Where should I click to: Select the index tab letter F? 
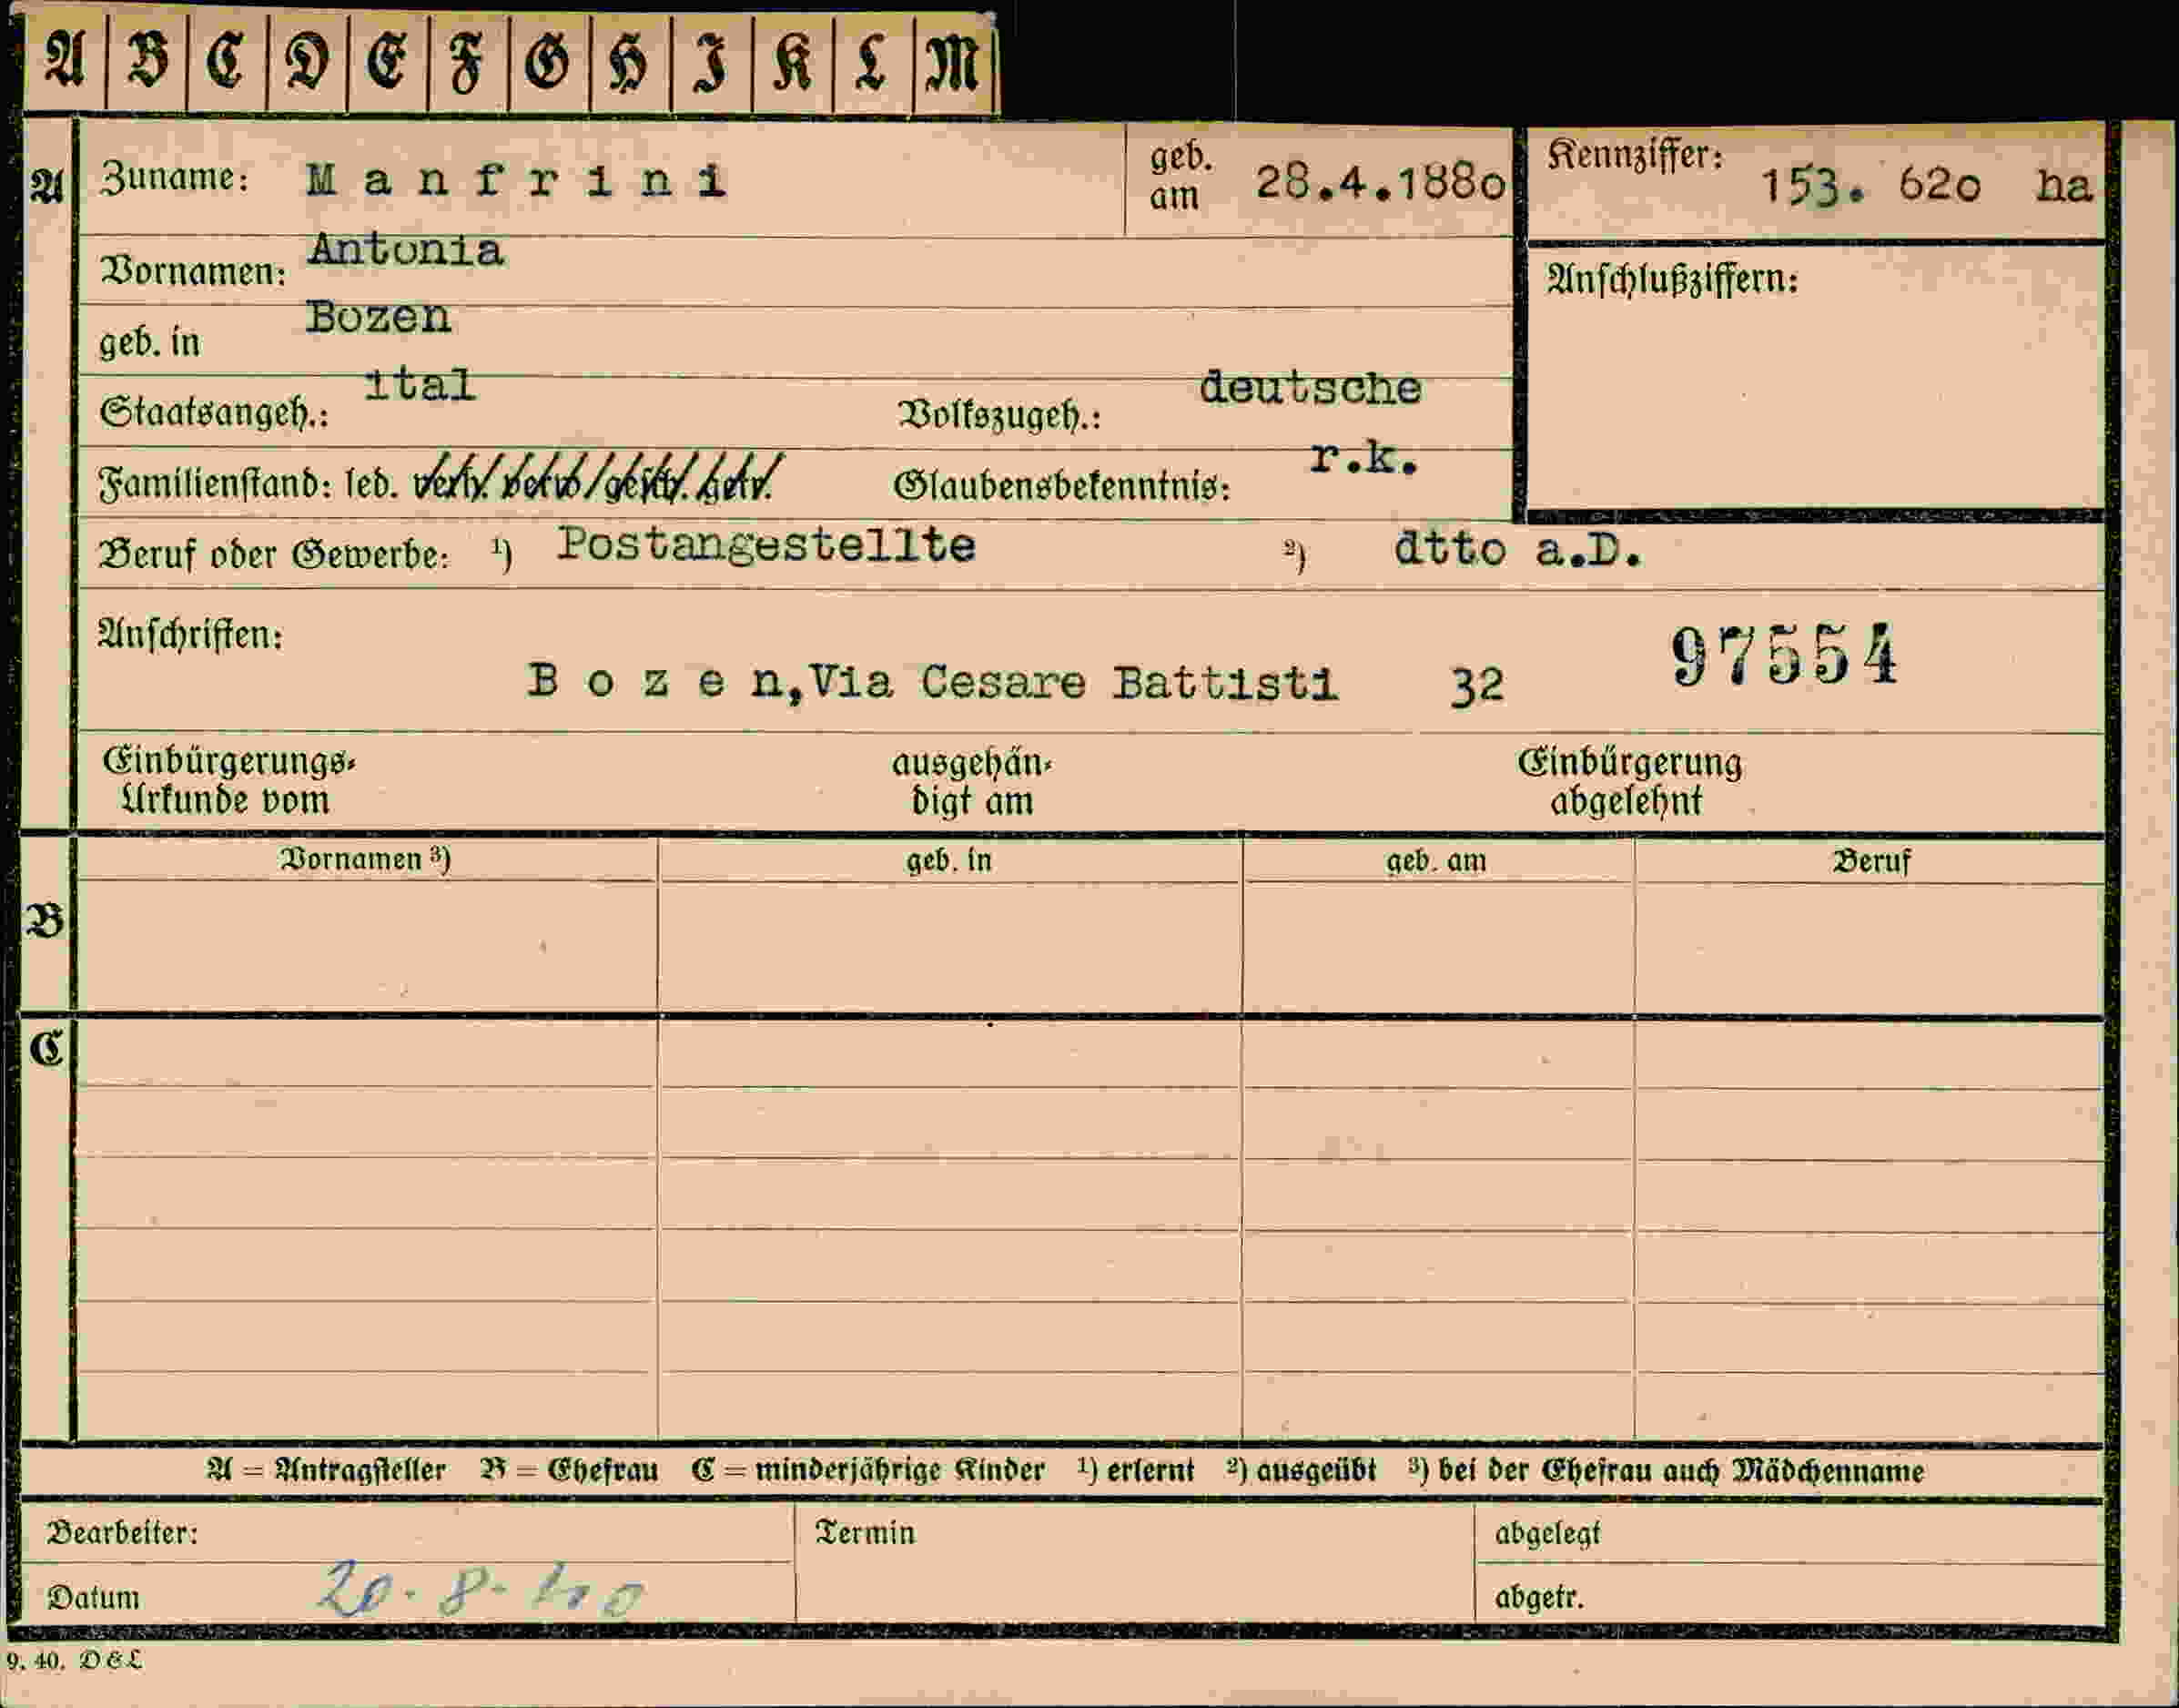pyautogui.click(x=467, y=64)
